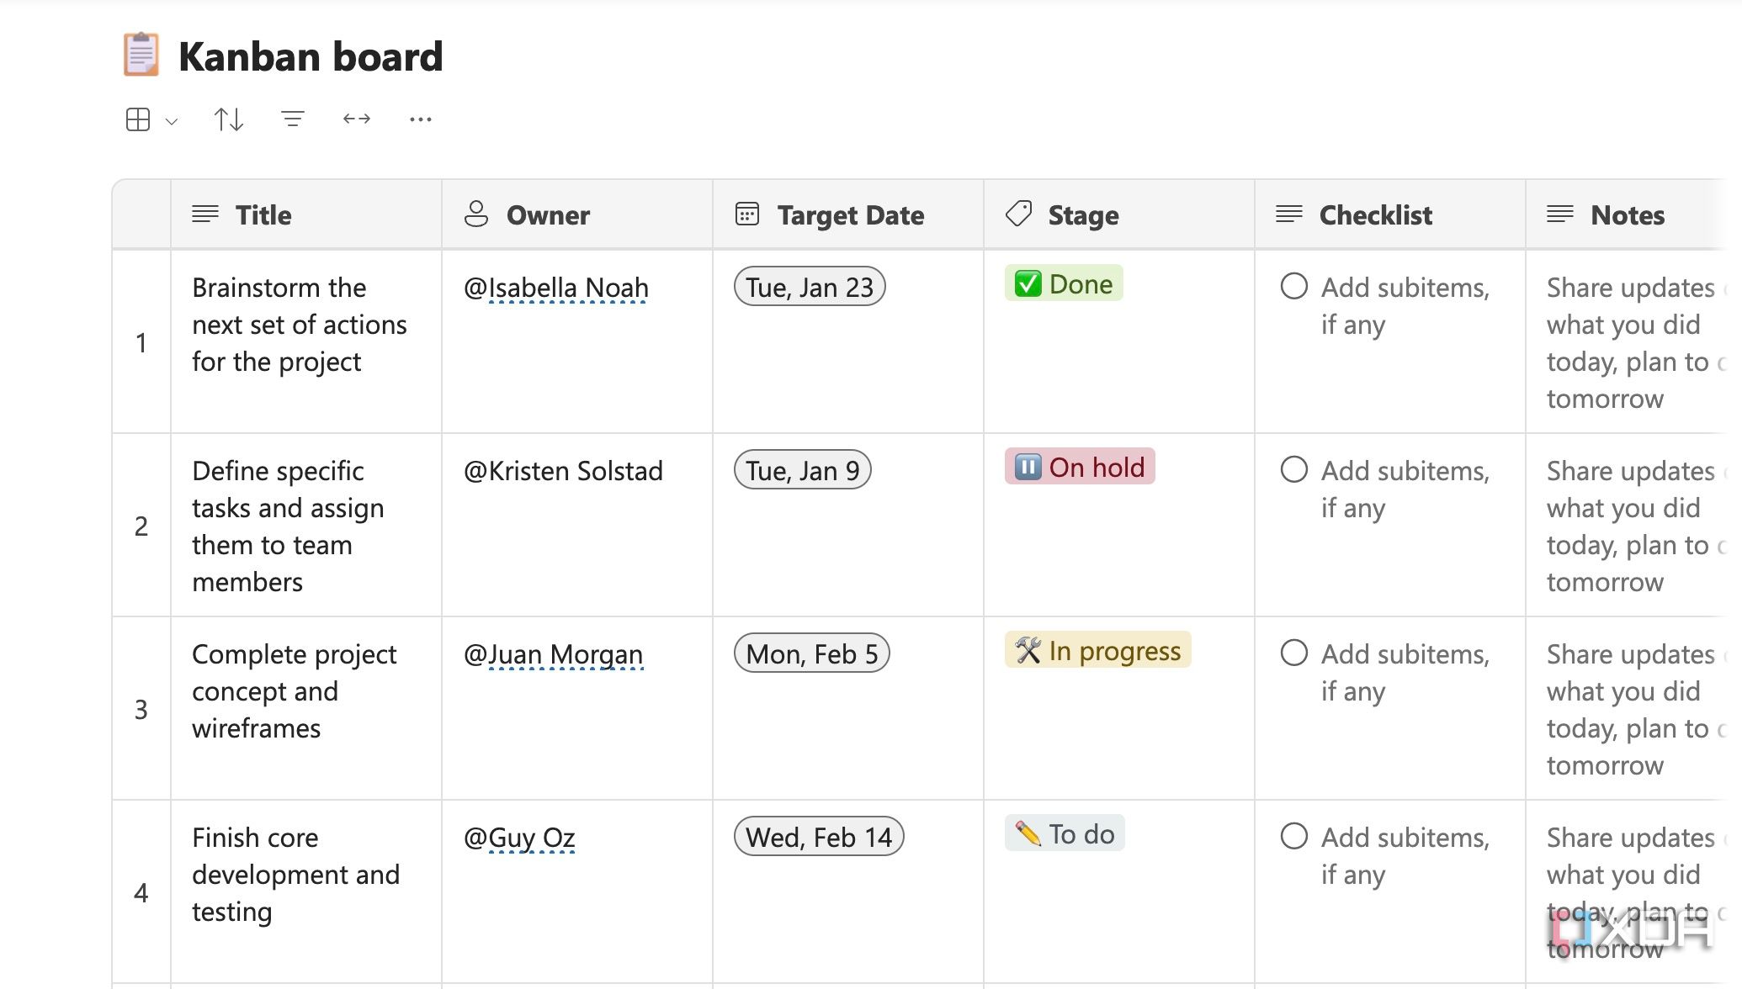The image size is (1742, 989).
Task: Select the Checklist column header
Action: (1375, 215)
